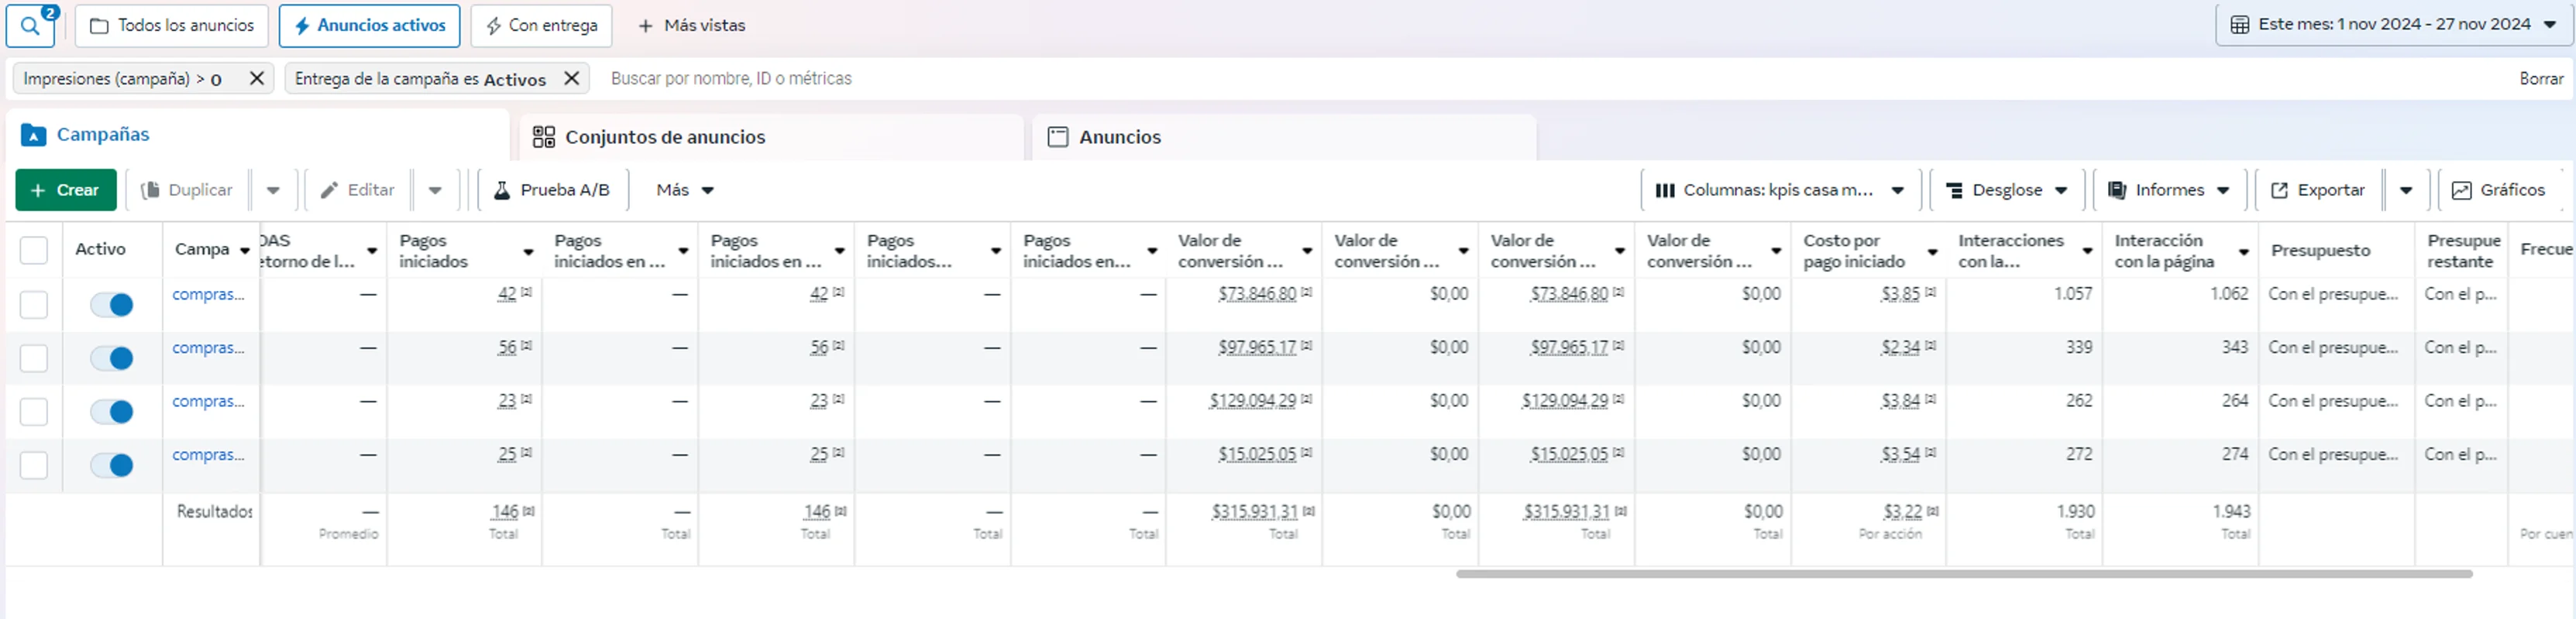Viewport: 2576px width, 619px height.
Task: Click the Borrar filters link
Action: click(x=2541, y=78)
